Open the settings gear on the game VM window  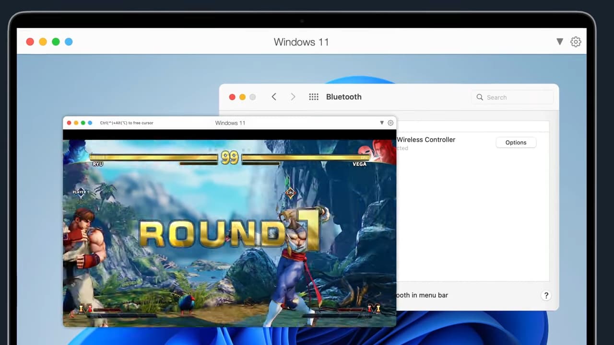[390, 123]
